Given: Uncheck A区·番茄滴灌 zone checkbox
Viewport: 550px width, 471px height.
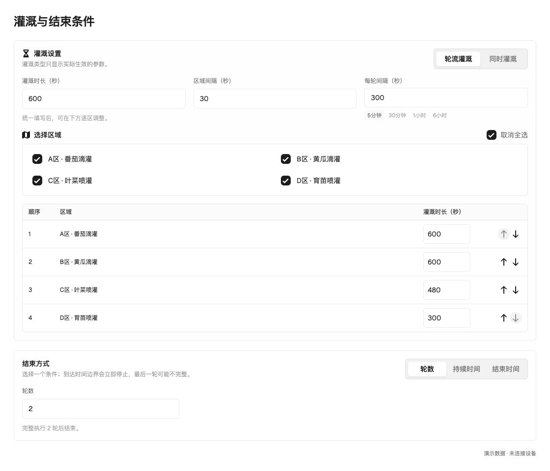Looking at the screenshot, I should (x=37, y=159).
